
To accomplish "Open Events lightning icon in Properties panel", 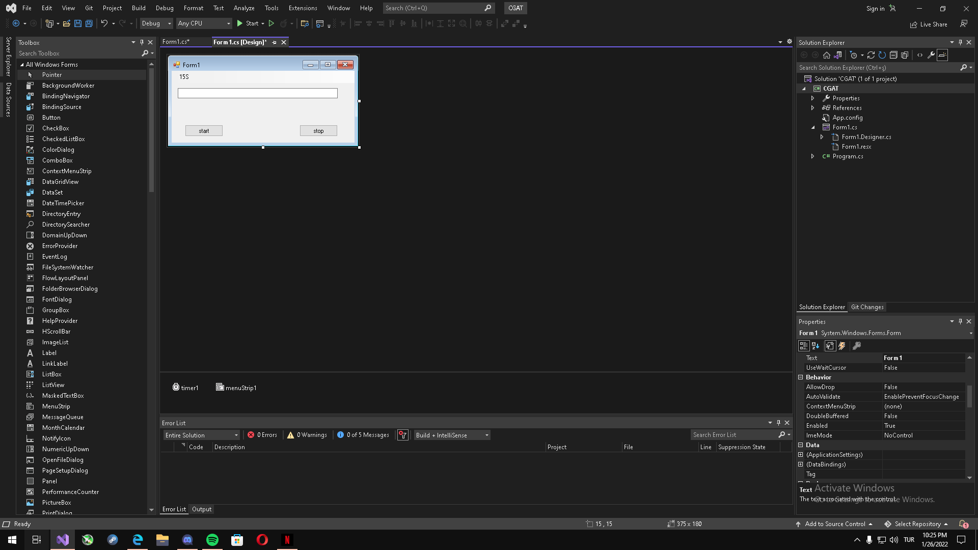I will [x=842, y=346].
